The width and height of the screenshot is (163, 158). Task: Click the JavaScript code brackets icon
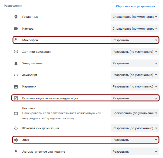(16, 75)
